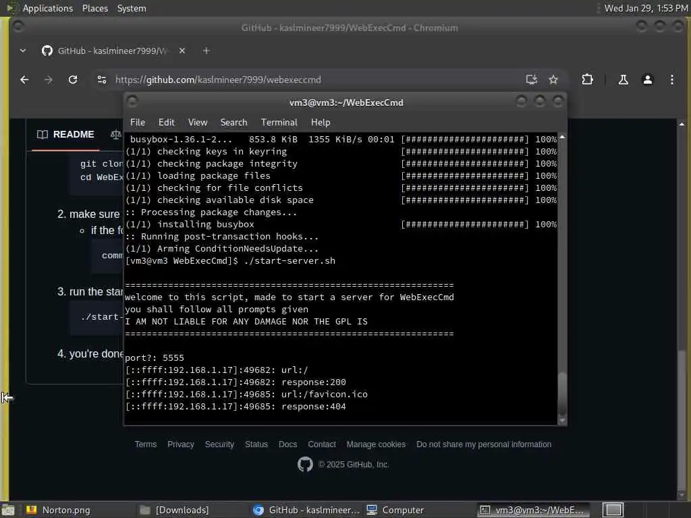The height and width of the screenshot is (518, 691).
Task: Open the Applications menu in top panel
Action: [48, 8]
